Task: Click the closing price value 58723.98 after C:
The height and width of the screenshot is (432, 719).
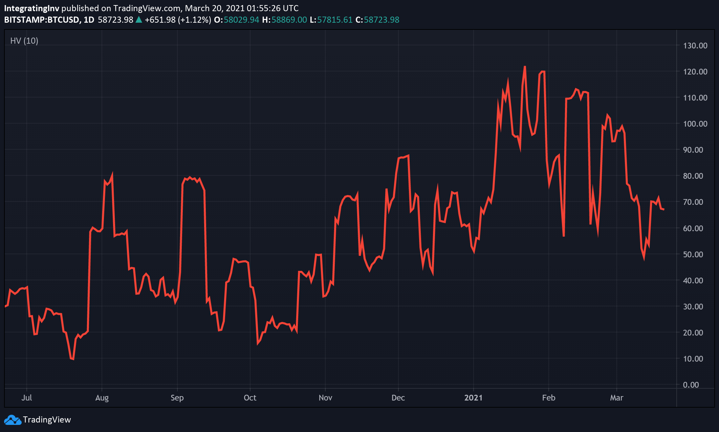Action: pyautogui.click(x=382, y=20)
